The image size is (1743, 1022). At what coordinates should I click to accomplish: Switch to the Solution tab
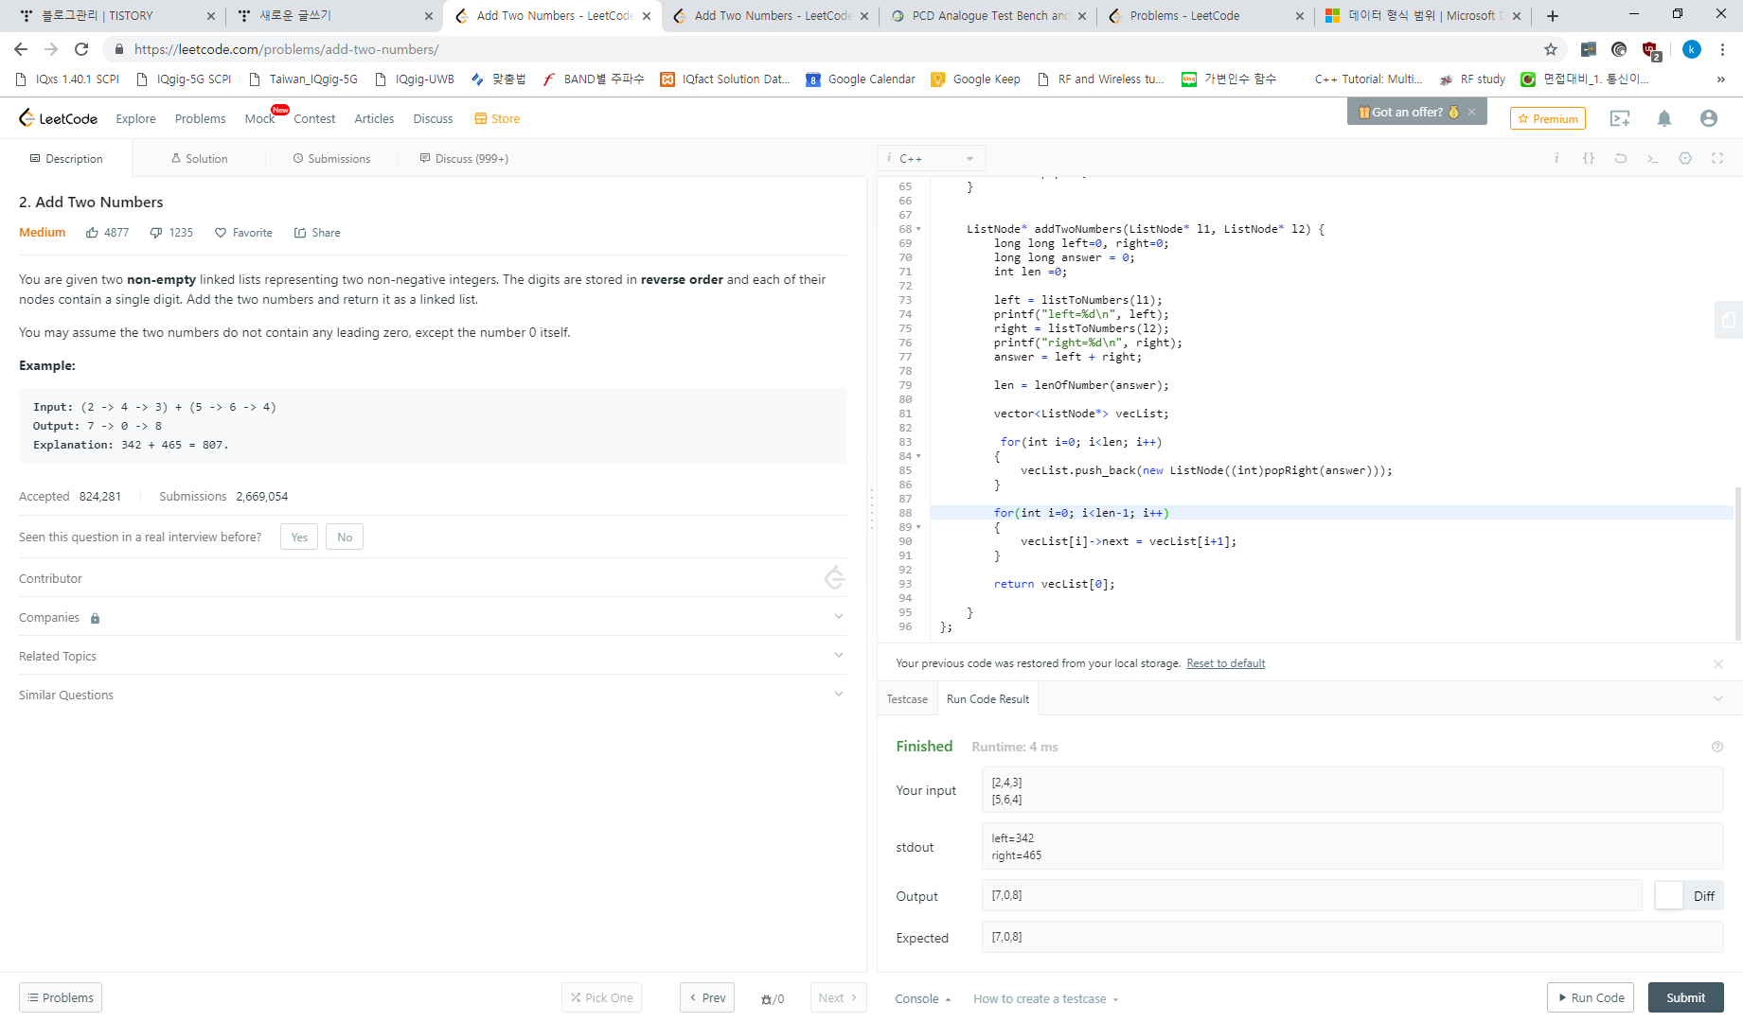(x=199, y=158)
